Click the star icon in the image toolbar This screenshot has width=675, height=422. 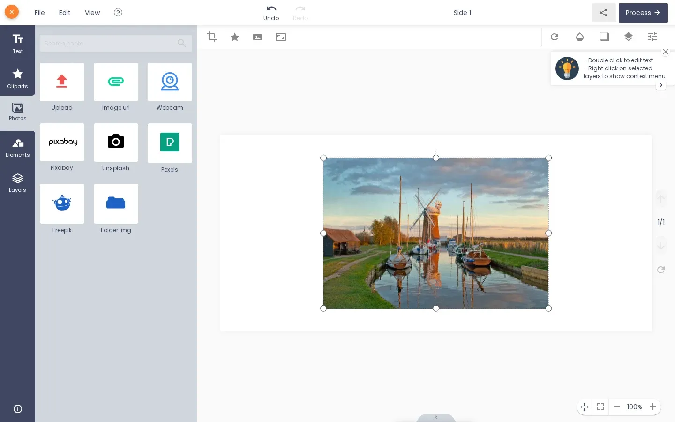pos(235,37)
